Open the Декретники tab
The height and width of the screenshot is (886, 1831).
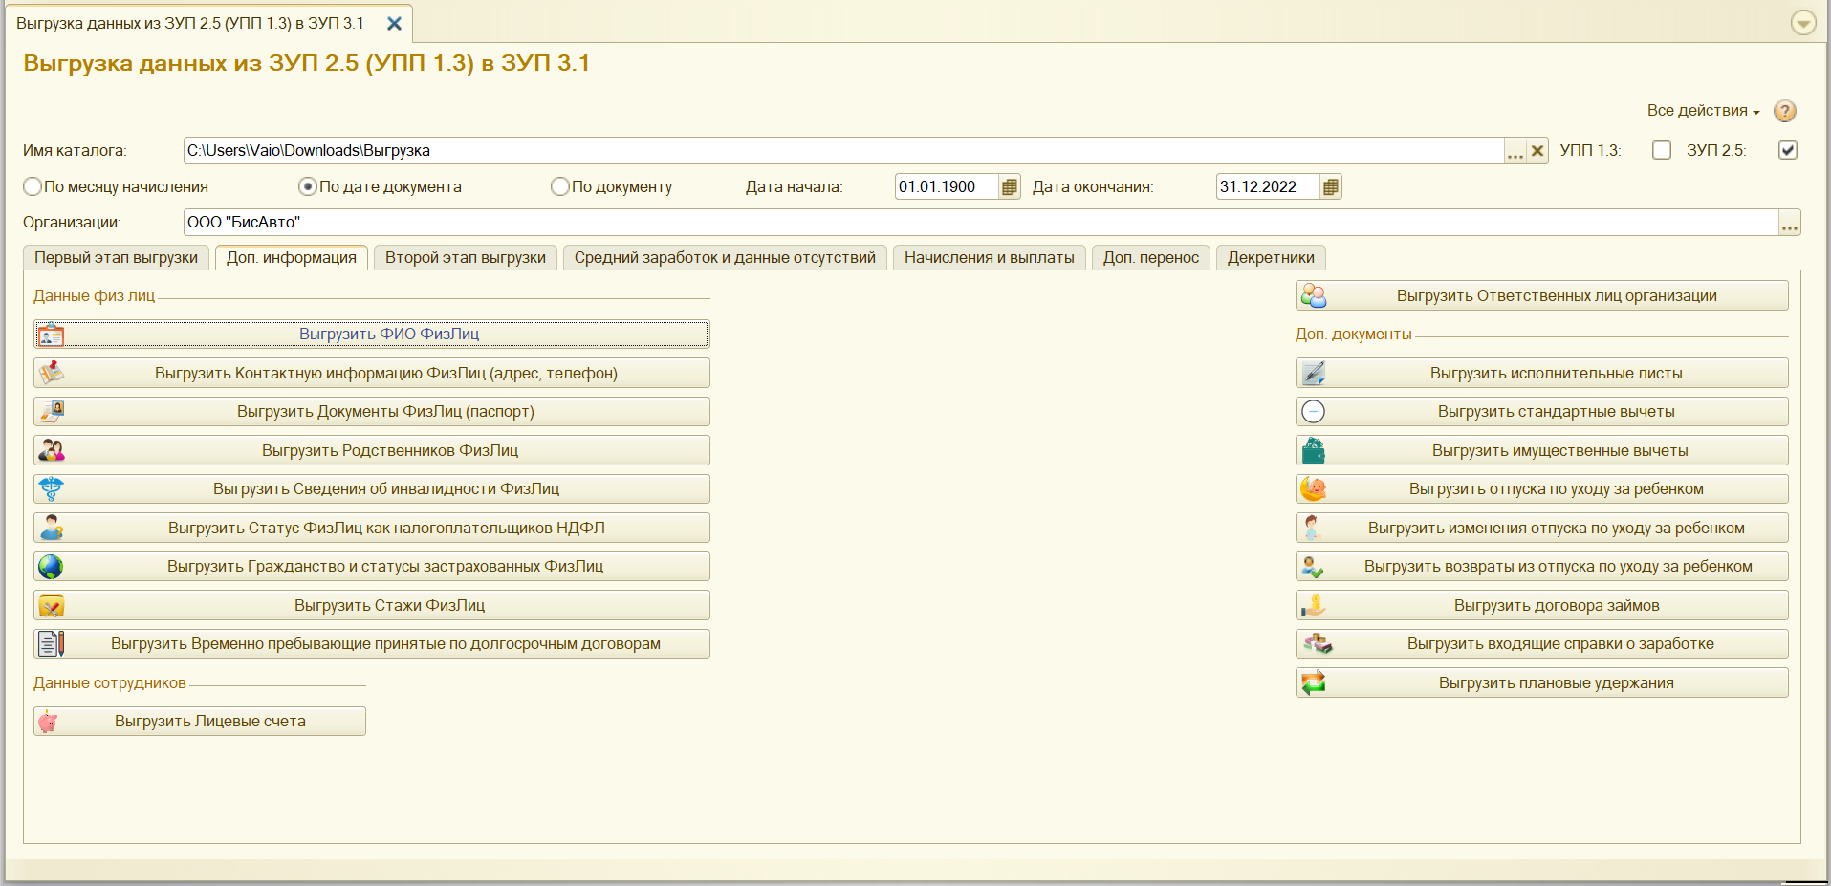[1271, 258]
